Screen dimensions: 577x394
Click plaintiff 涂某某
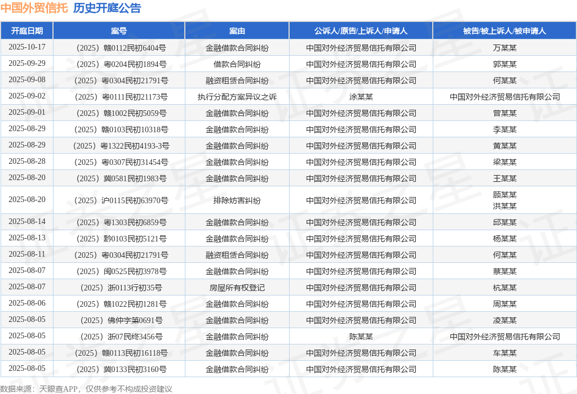click(361, 97)
